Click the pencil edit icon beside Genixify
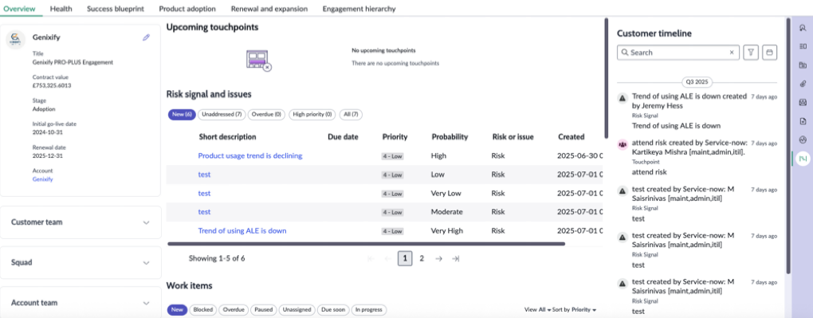 (x=146, y=37)
